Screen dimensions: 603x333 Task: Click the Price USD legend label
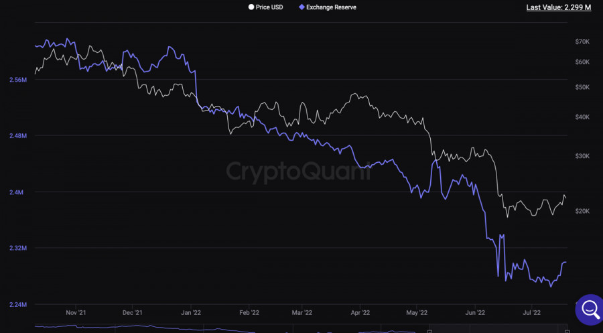269,7
